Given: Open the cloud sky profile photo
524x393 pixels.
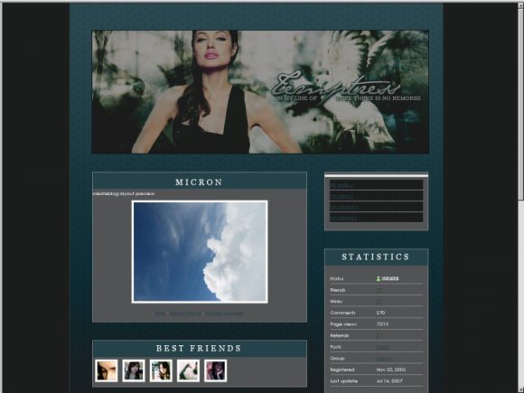Looking at the screenshot, I should pyautogui.click(x=200, y=252).
